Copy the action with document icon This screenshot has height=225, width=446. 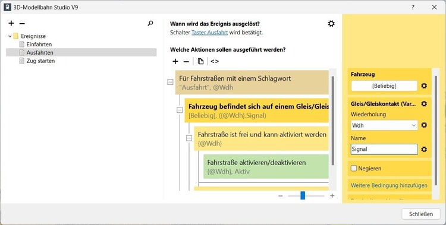(x=200, y=61)
